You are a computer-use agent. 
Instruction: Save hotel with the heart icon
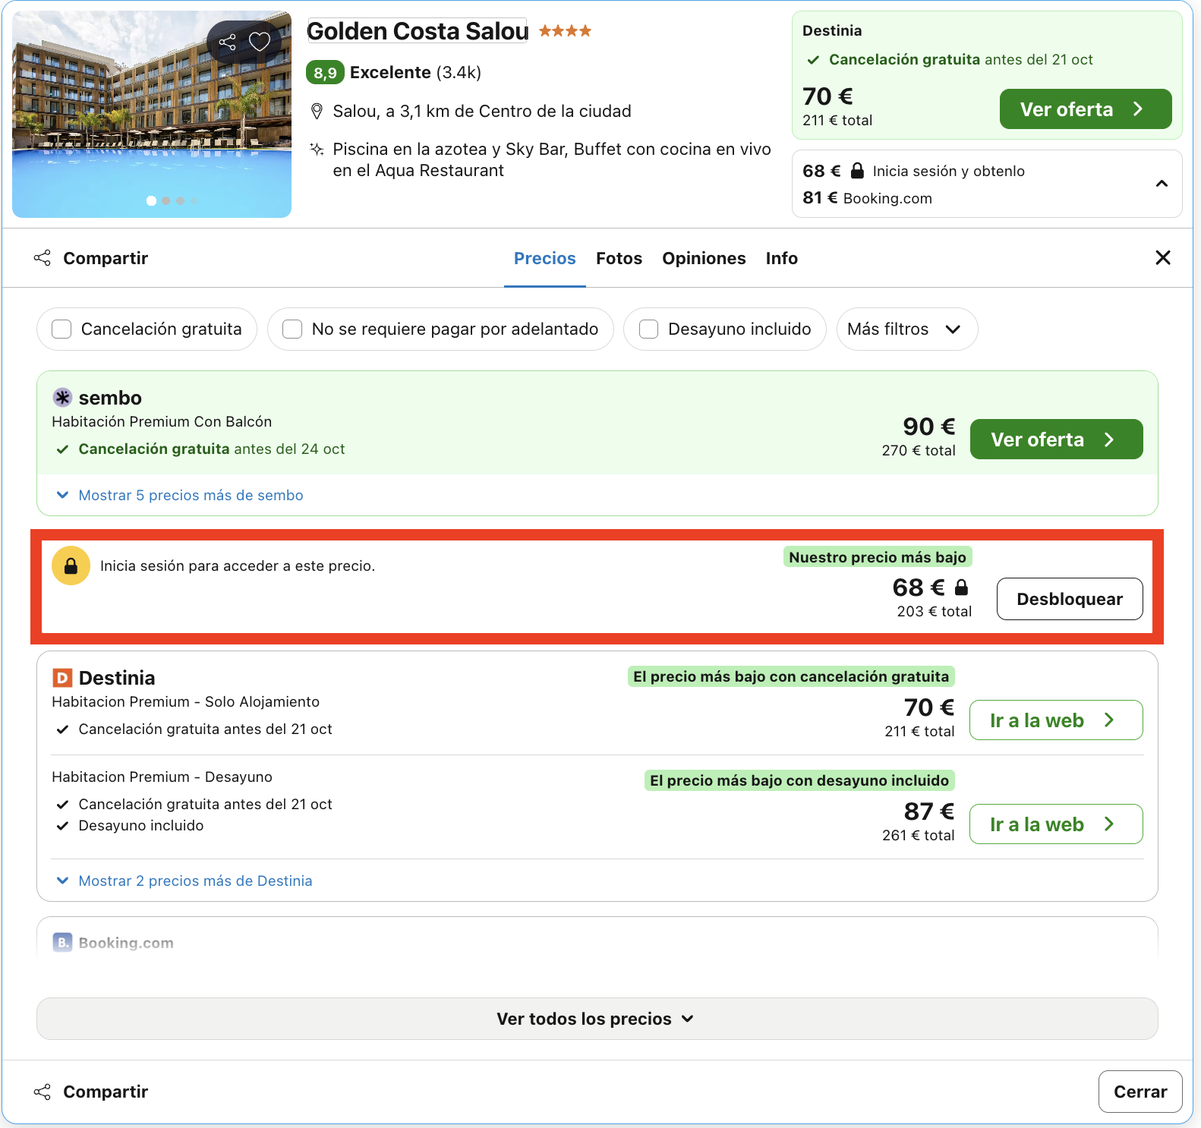(x=260, y=42)
